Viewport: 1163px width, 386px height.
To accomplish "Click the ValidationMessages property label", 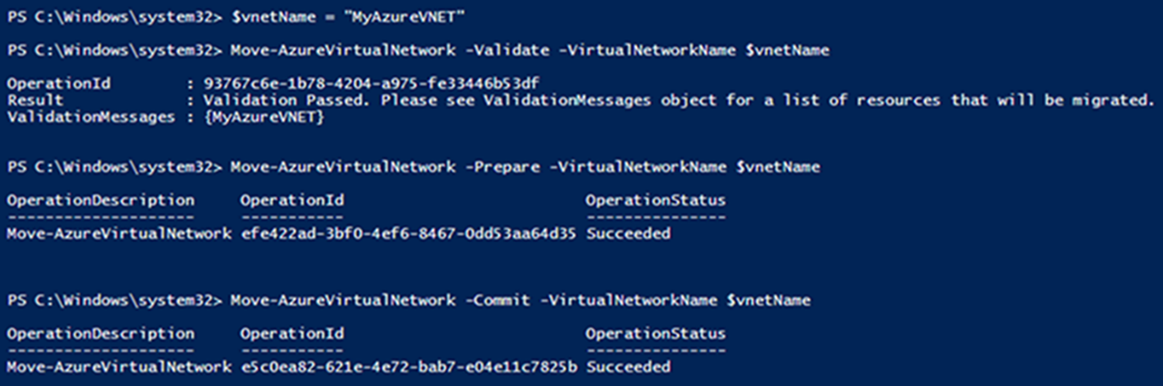I will pyautogui.click(x=90, y=116).
